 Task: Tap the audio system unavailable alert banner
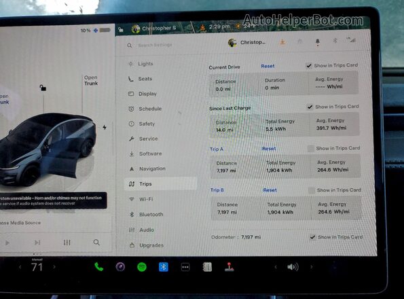click(53, 200)
